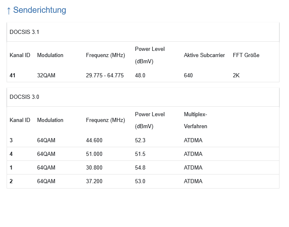Click power level 54.8 value
This screenshot has width=289, height=227.
point(140,168)
